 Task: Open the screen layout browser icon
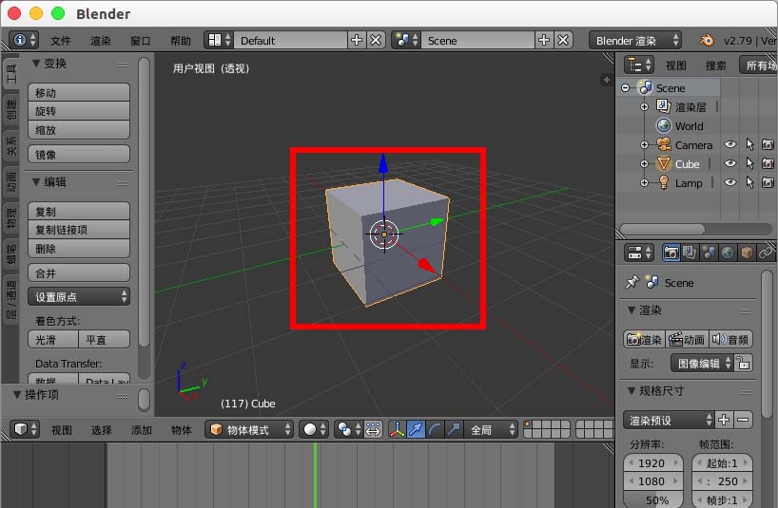pyautogui.click(x=219, y=40)
